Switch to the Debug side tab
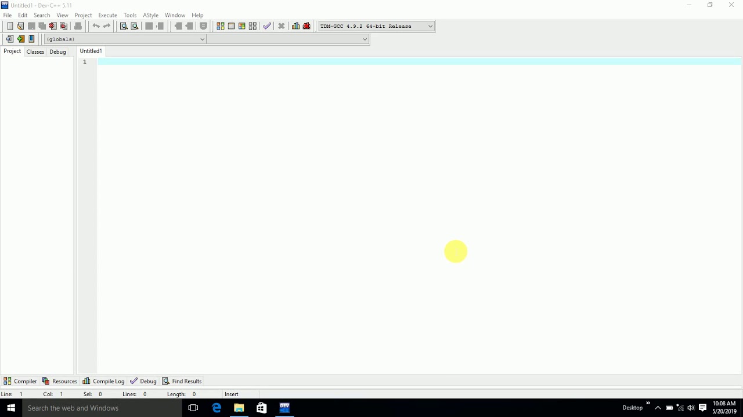This screenshot has height=417, width=743. 57,52
